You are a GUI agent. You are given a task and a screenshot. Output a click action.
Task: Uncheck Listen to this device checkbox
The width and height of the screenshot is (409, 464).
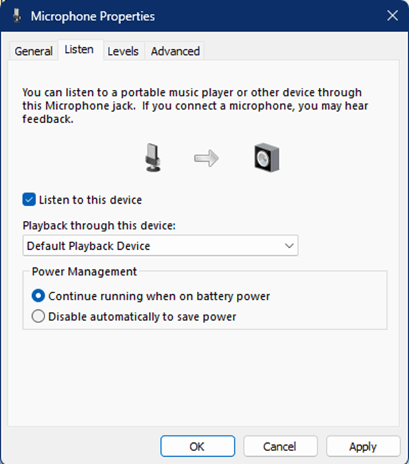(29, 200)
